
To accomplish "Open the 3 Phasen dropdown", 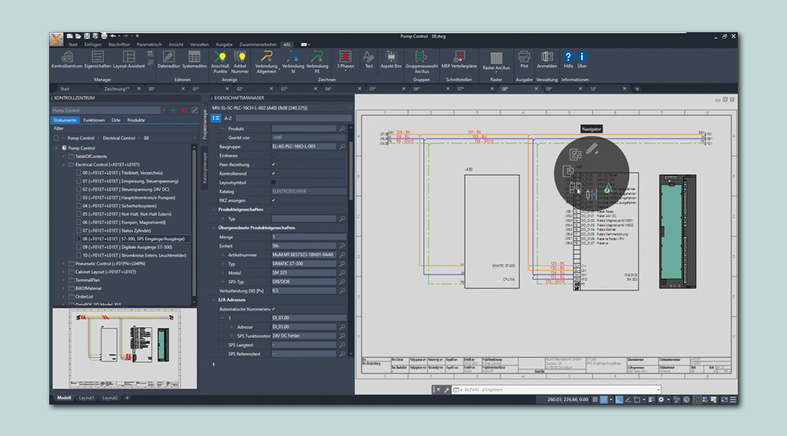I will (346, 71).
